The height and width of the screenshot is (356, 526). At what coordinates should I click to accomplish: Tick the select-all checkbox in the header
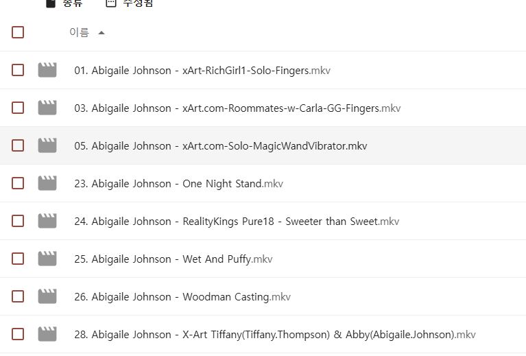18,32
